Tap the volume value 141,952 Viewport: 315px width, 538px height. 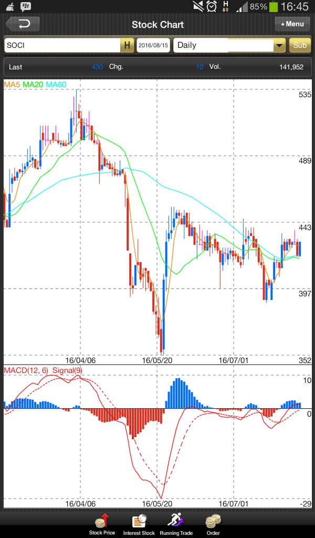[291, 67]
